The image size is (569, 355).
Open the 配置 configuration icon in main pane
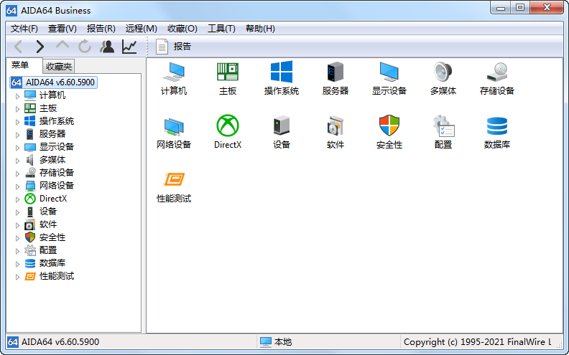443,132
